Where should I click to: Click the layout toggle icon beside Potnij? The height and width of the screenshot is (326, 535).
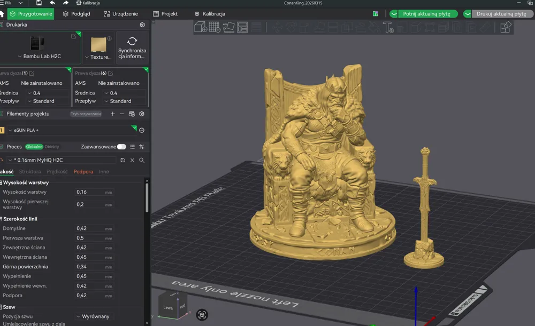tap(376, 14)
